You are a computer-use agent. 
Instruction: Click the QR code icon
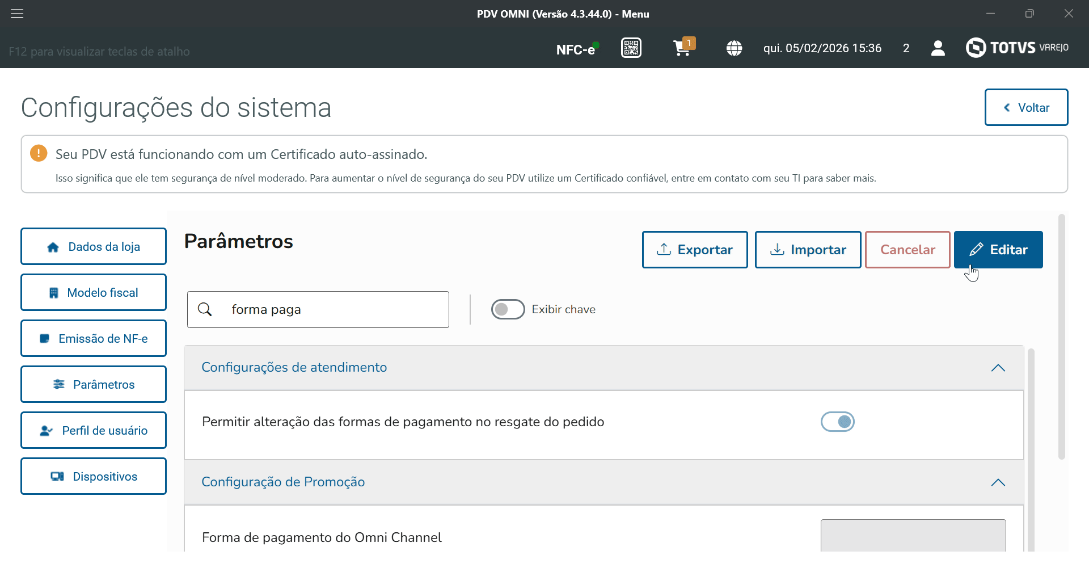pos(631,48)
